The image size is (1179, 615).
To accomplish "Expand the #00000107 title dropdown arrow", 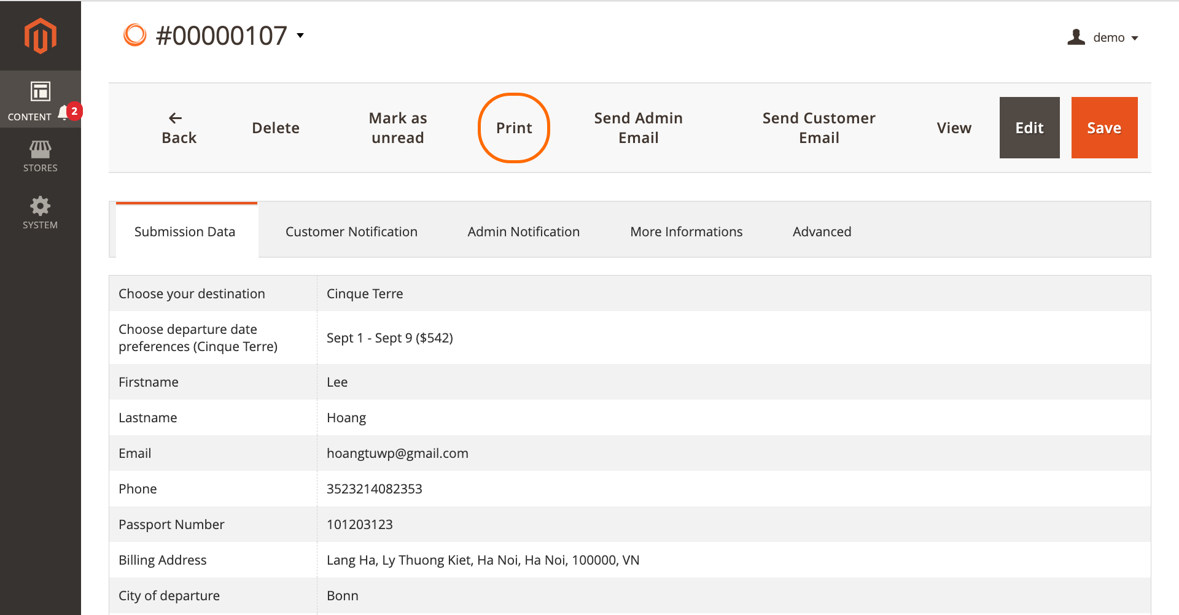I will pyautogui.click(x=300, y=36).
